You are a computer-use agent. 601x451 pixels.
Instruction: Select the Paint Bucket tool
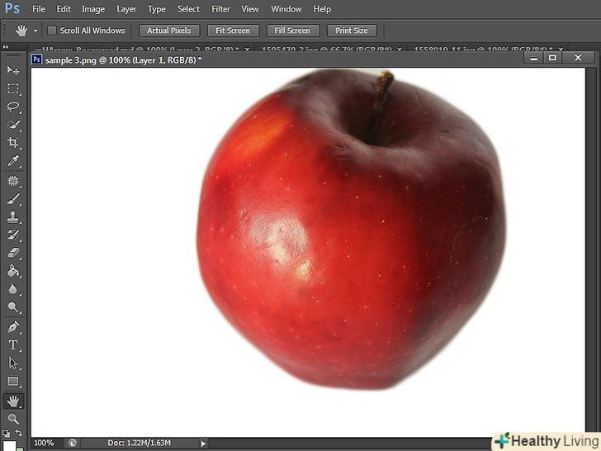(13, 271)
